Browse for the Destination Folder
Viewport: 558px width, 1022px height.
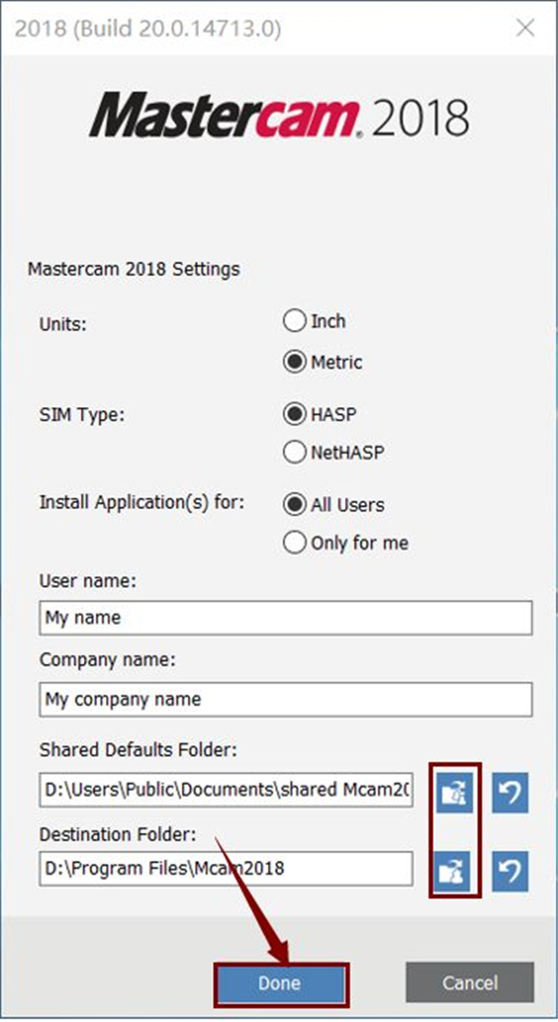[454, 871]
